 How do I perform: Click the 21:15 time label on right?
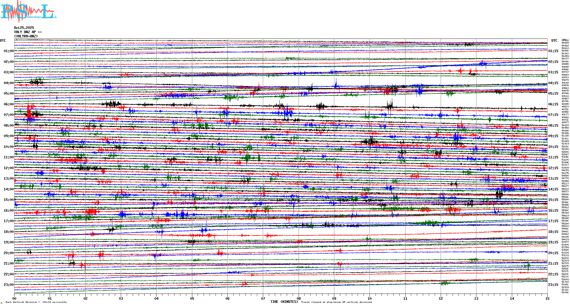tap(553, 263)
